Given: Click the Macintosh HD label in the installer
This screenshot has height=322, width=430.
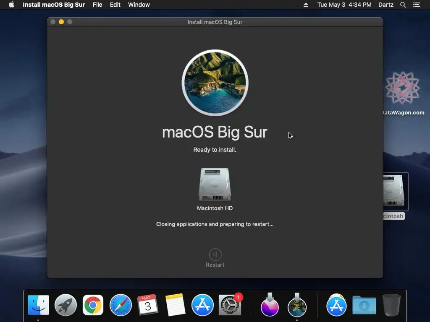Looking at the screenshot, I should [215, 208].
